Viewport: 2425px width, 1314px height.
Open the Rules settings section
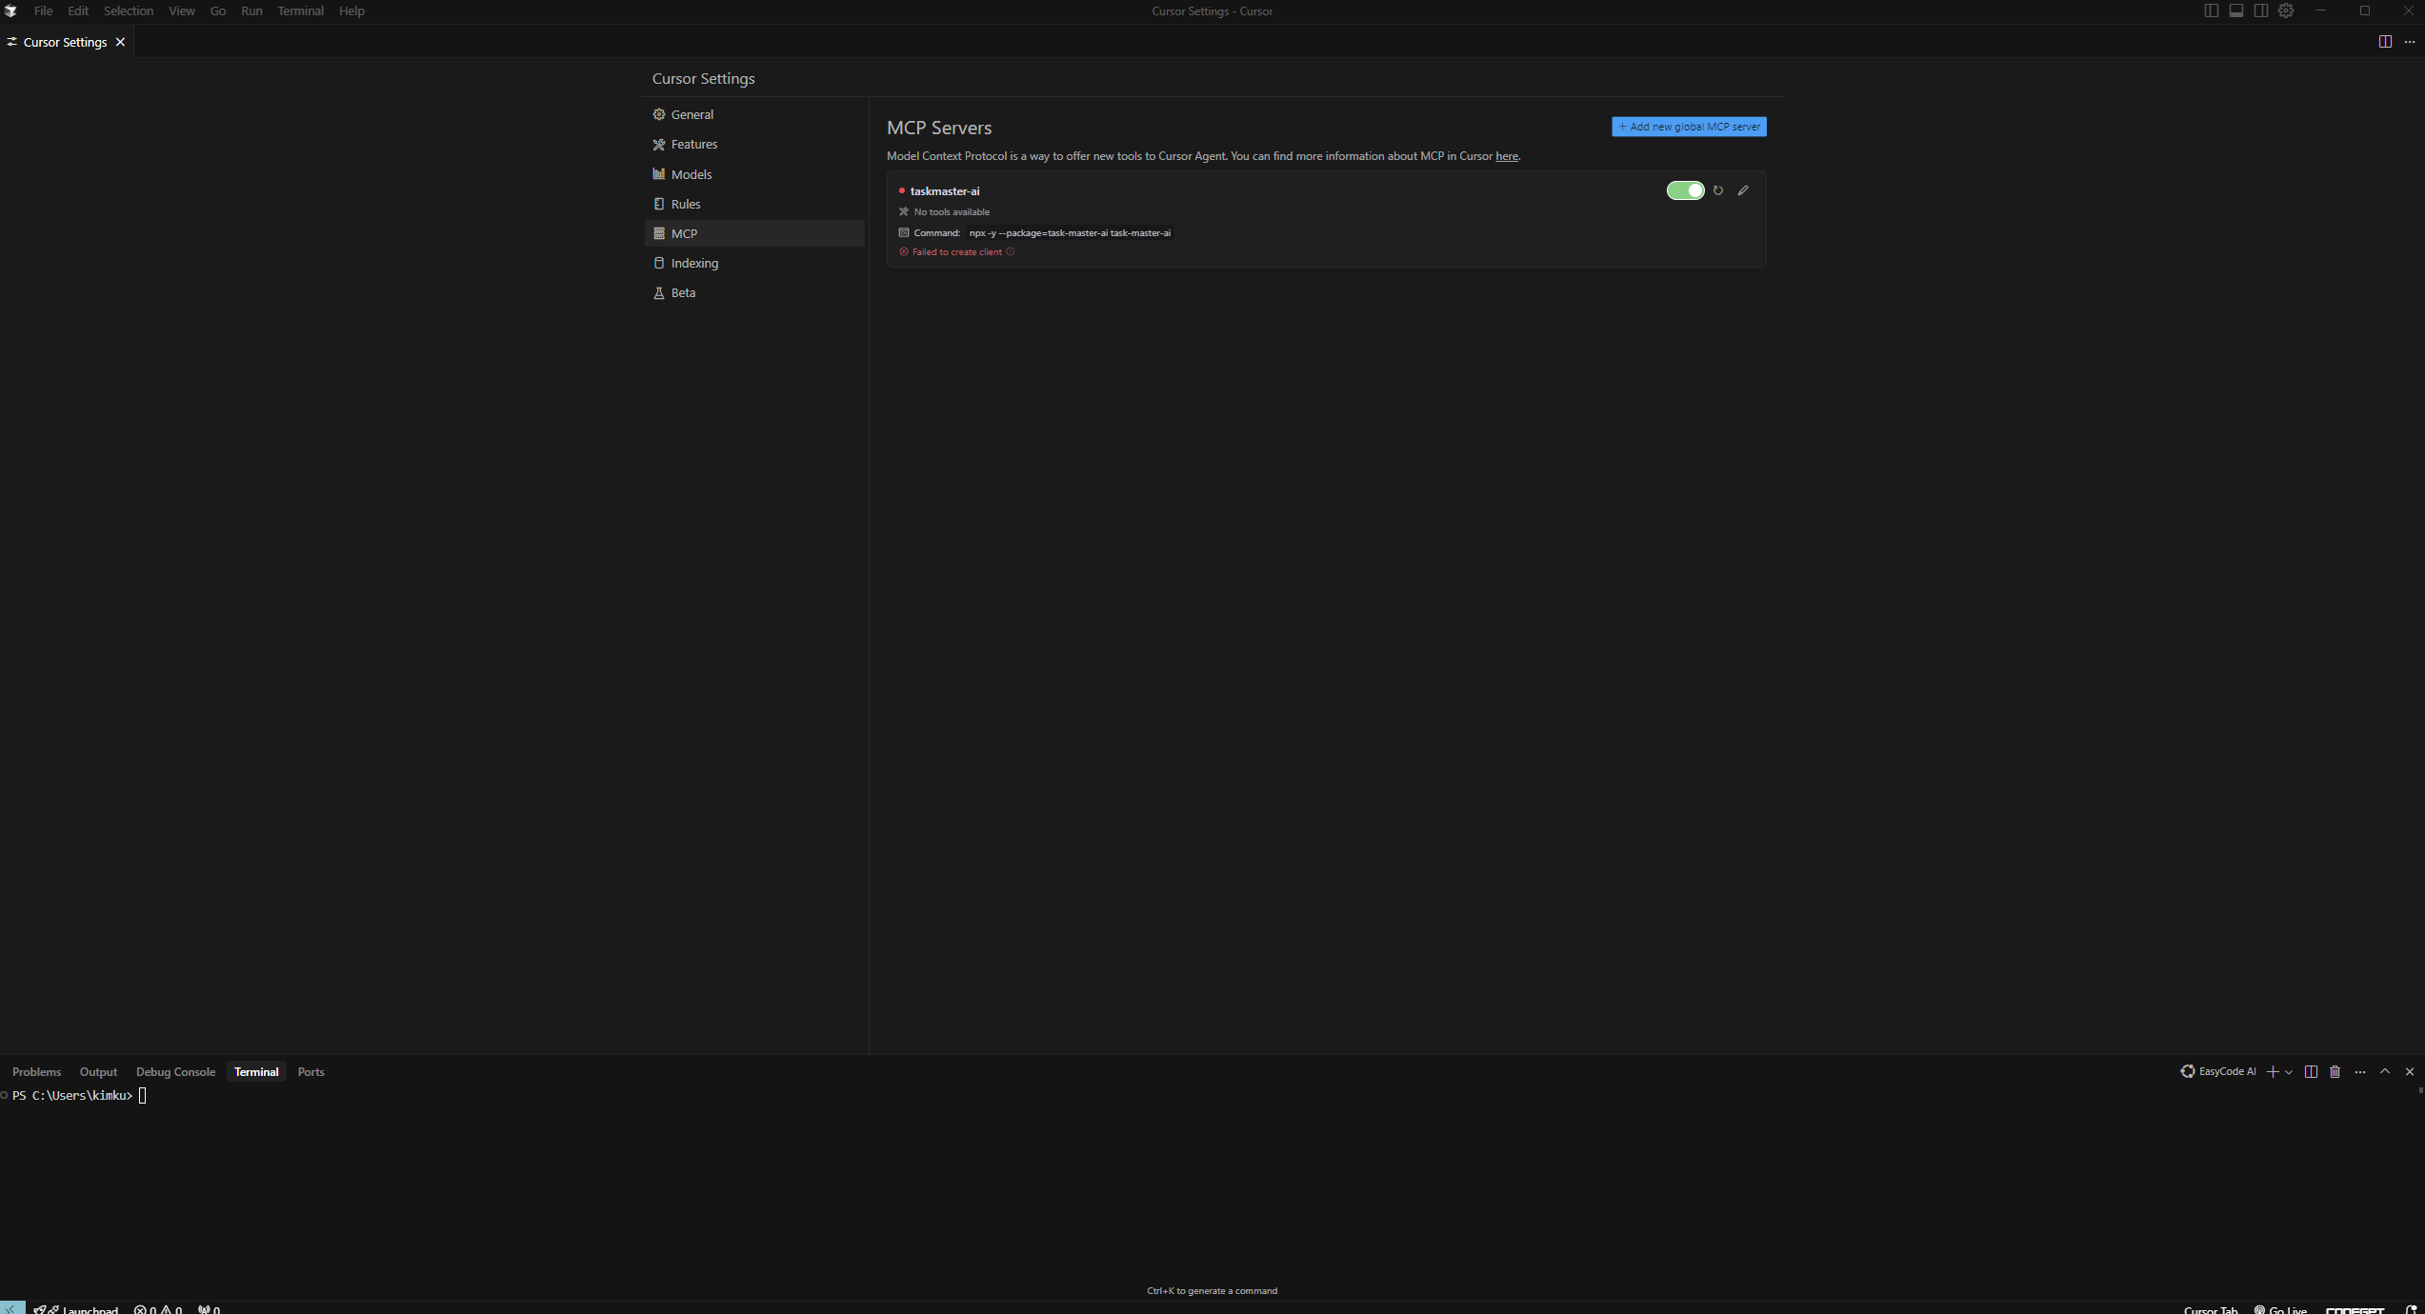[x=754, y=204]
